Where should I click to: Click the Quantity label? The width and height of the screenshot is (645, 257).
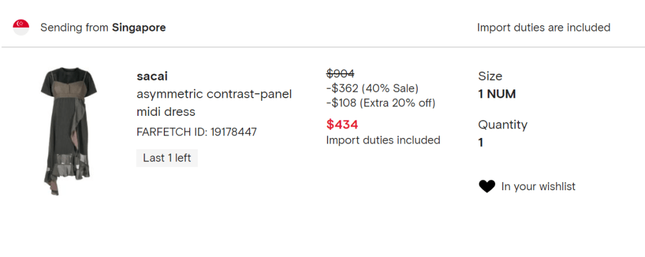[503, 125]
